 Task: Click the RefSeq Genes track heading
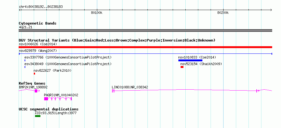32,83
